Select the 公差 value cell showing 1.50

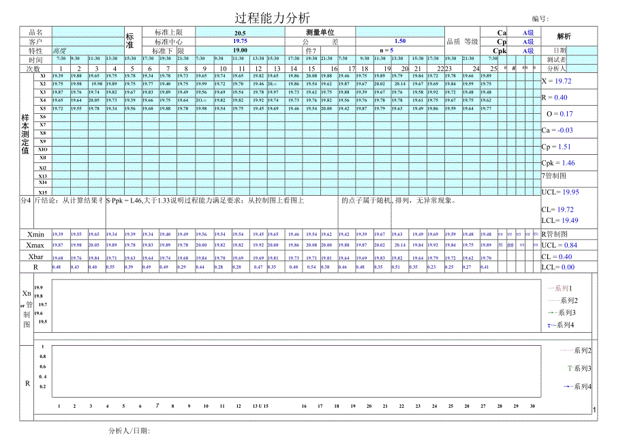[401, 40]
